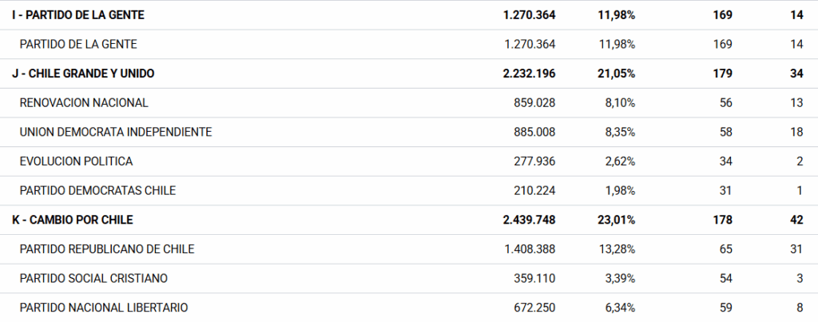Click the 1.408.388 votes for Partido Republicano
The height and width of the screenshot is (322, 818).
530,248
